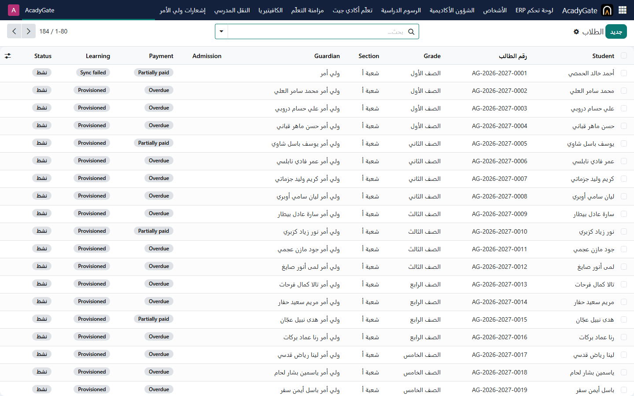Image resolution: width=634 pixels, height=396 pixels.
Task: Click the Sync failed badge
Action: 93,73
